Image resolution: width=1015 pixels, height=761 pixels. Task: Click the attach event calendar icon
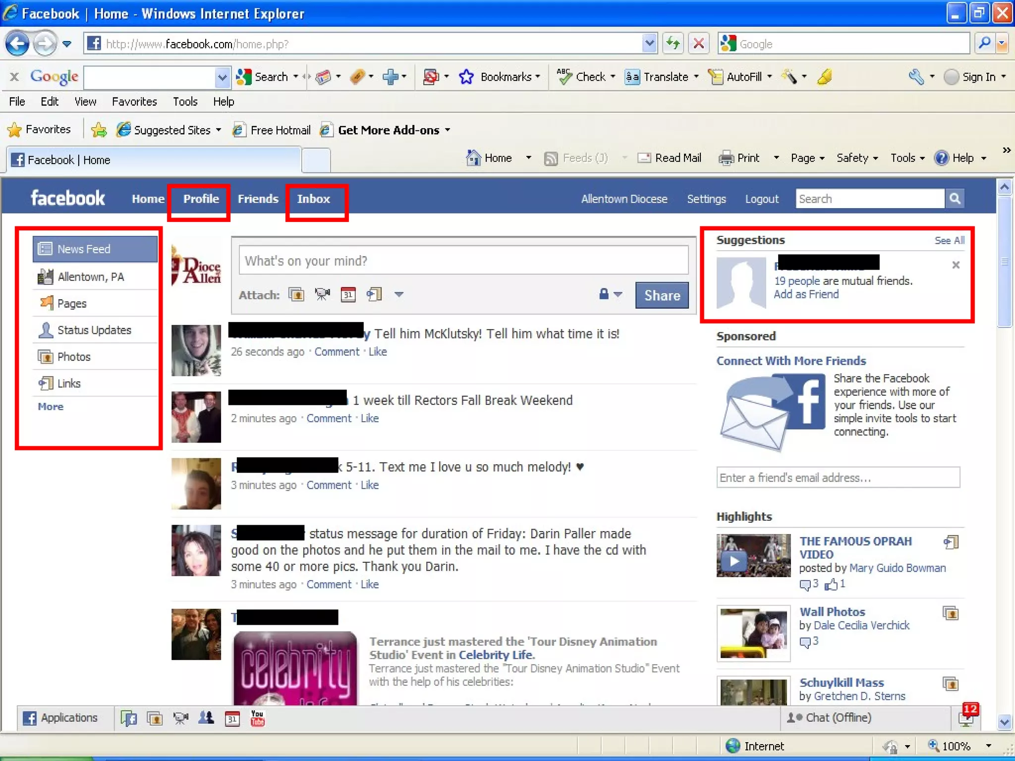[x=348, y=295]
